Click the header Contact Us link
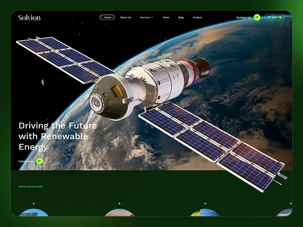The width and height of the screenshot is (303, 227). coord(243,17)
